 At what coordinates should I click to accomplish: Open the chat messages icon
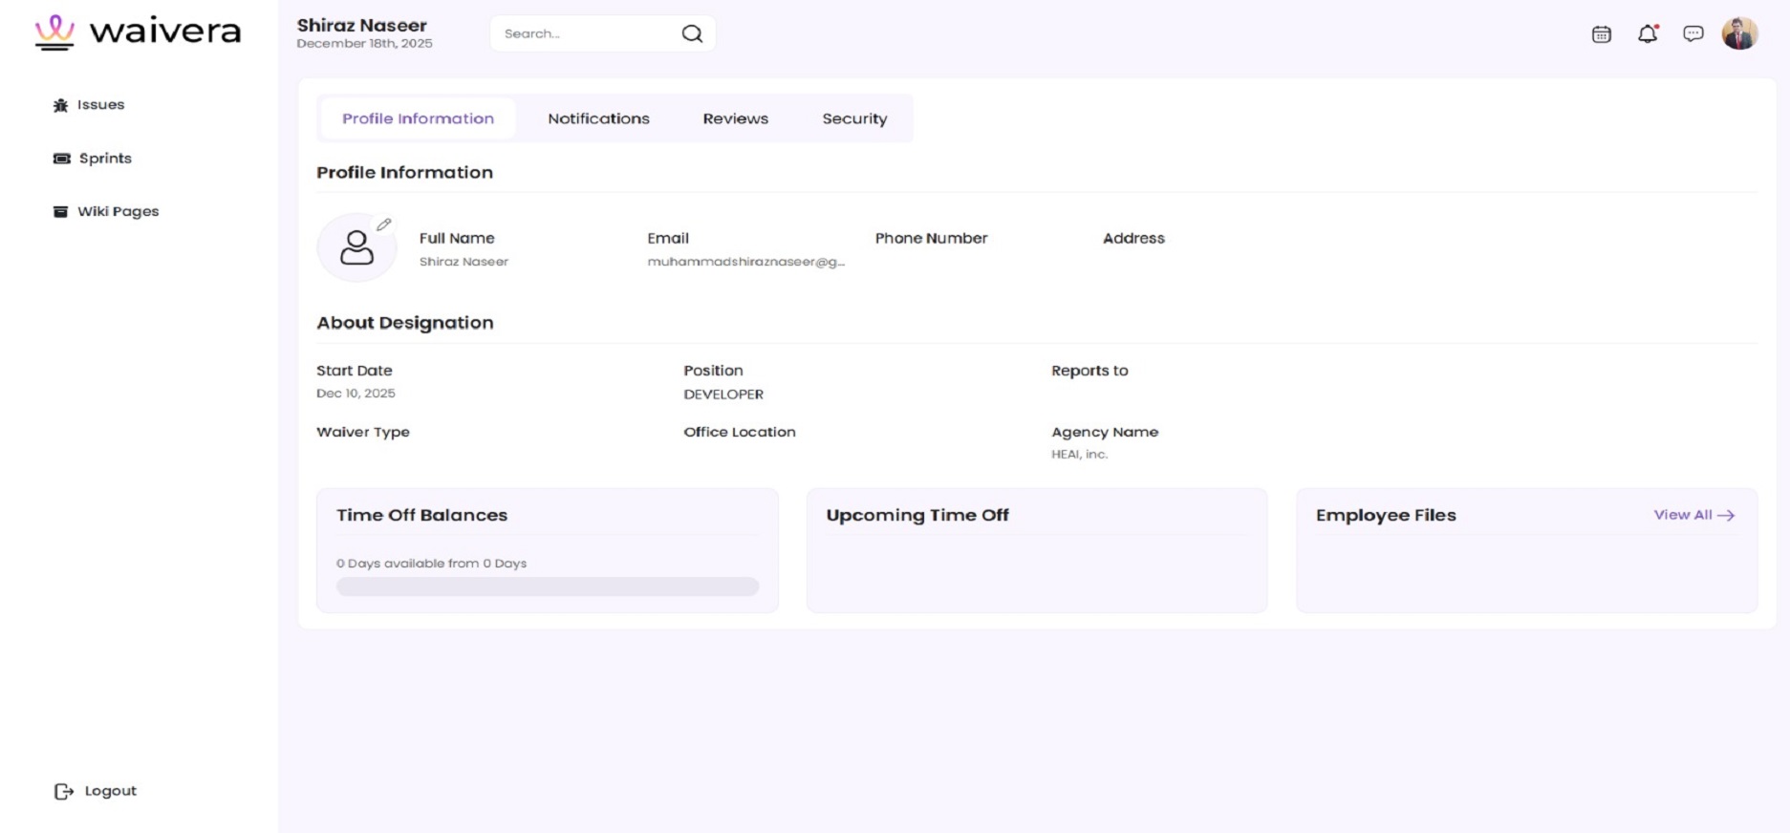(1693, 34)
